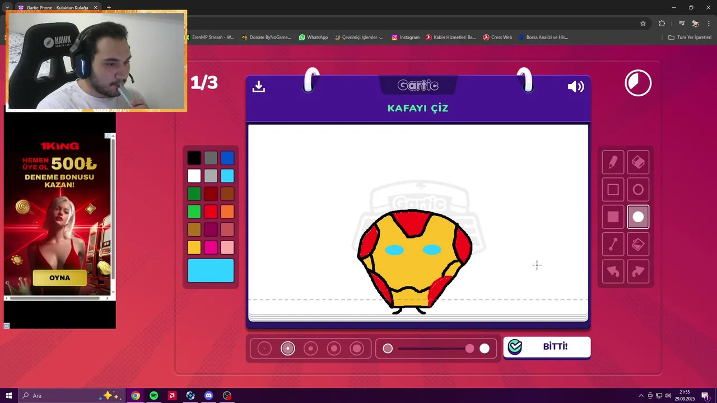717x403 pixels.
Task: Pick the dark blue color swatch
Action: (x=227, y=158)
